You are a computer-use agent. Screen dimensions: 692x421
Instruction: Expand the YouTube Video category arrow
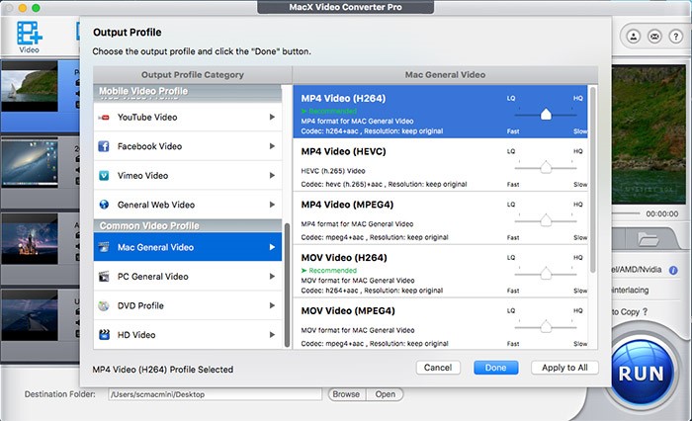tap(272, 118)
